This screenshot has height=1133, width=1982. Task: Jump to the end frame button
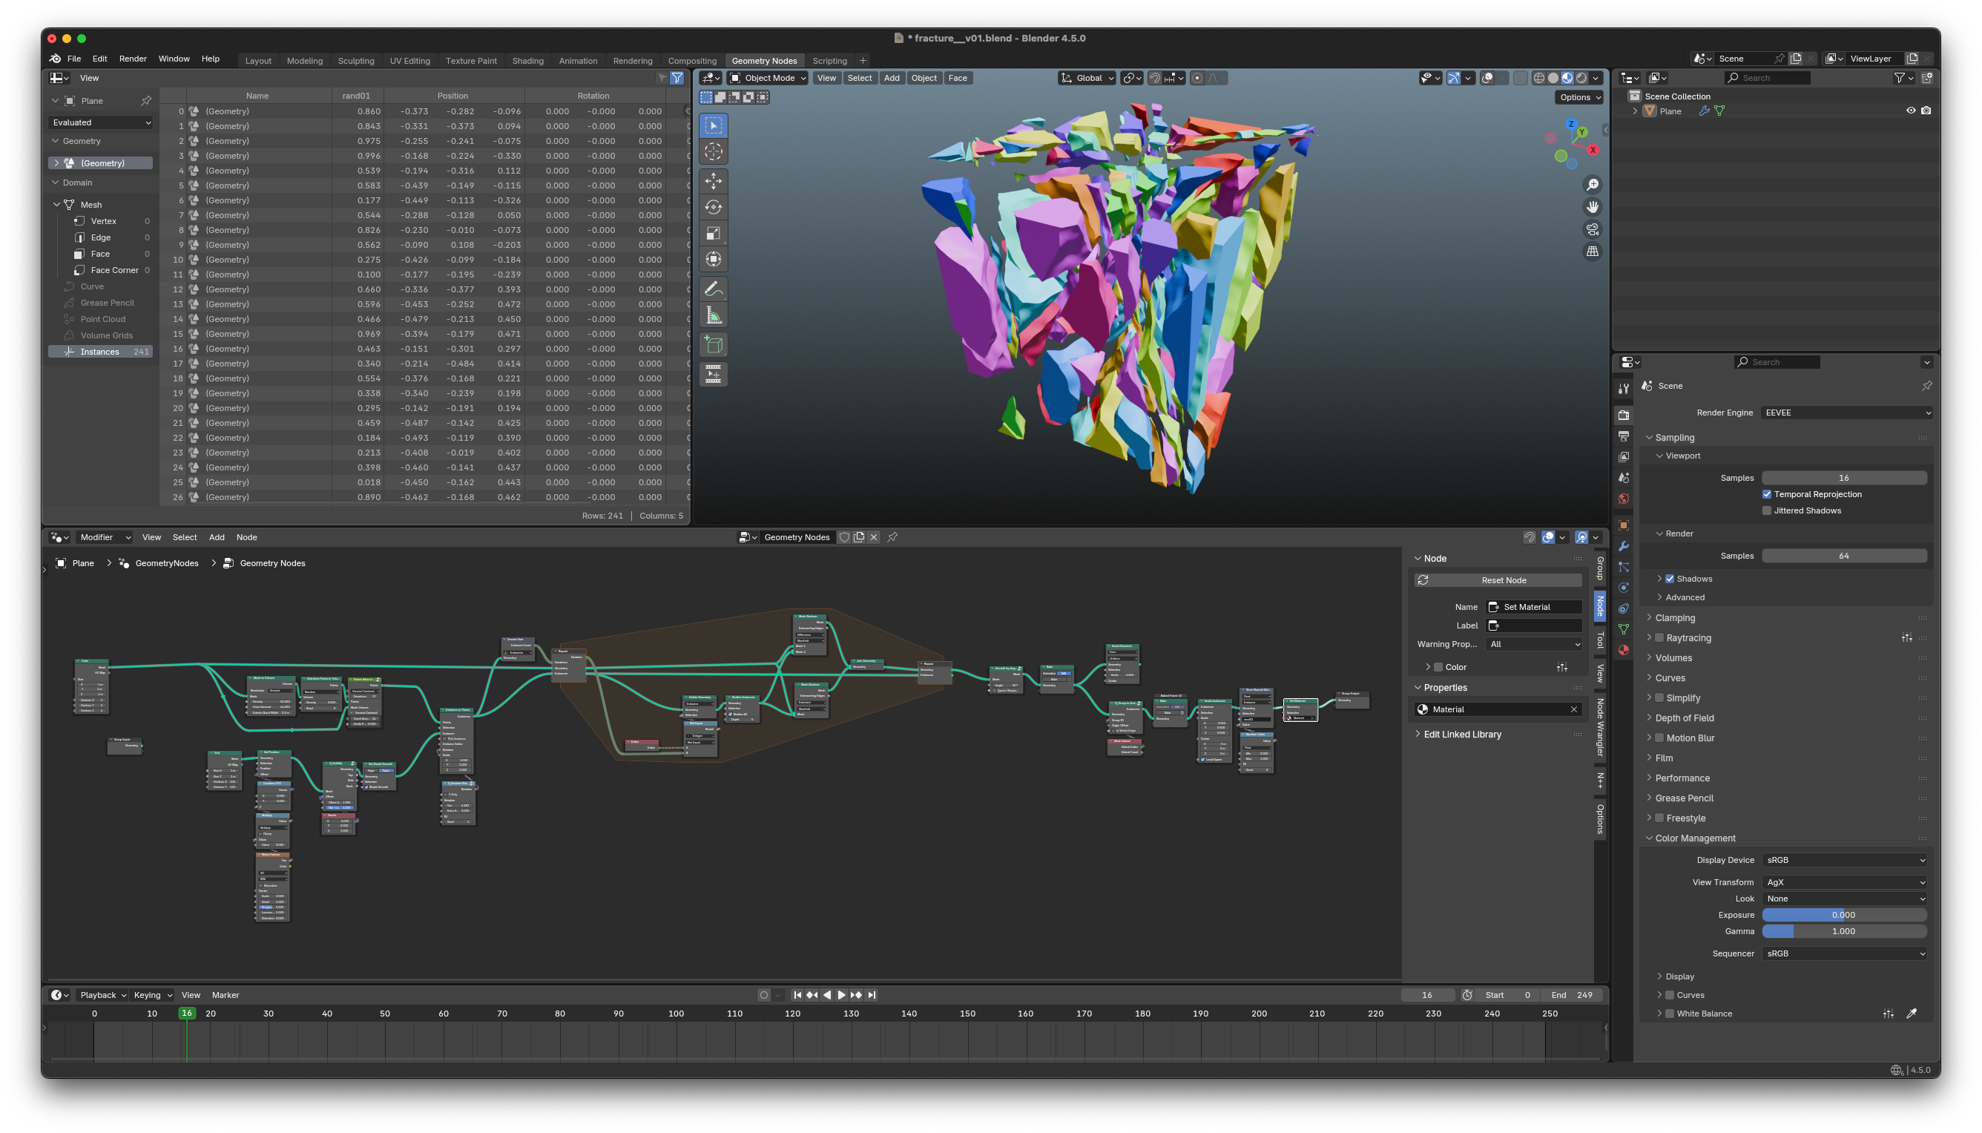[872, 994]
